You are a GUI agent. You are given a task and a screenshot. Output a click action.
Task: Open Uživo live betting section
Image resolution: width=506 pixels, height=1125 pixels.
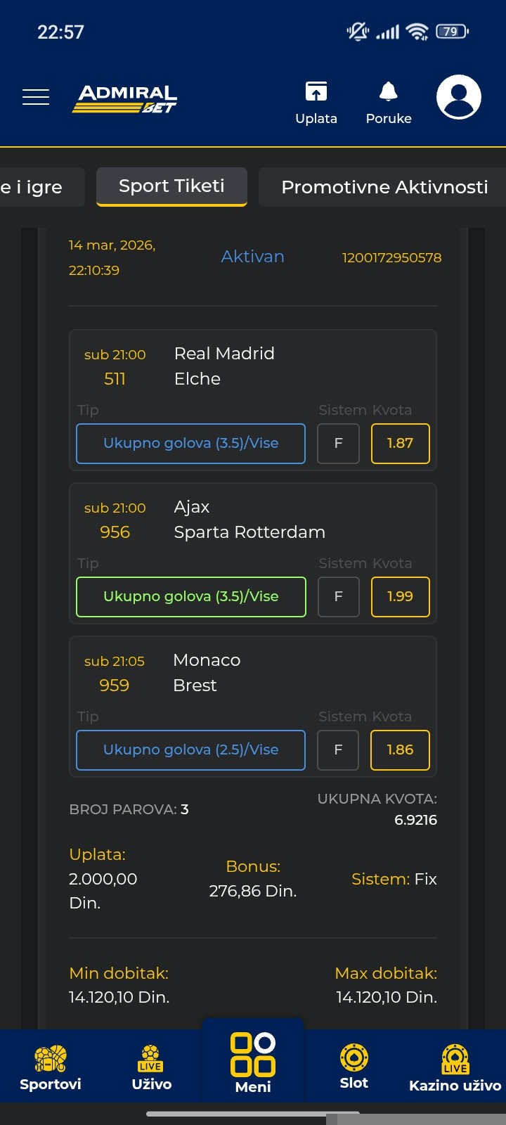pos(151,1067)
